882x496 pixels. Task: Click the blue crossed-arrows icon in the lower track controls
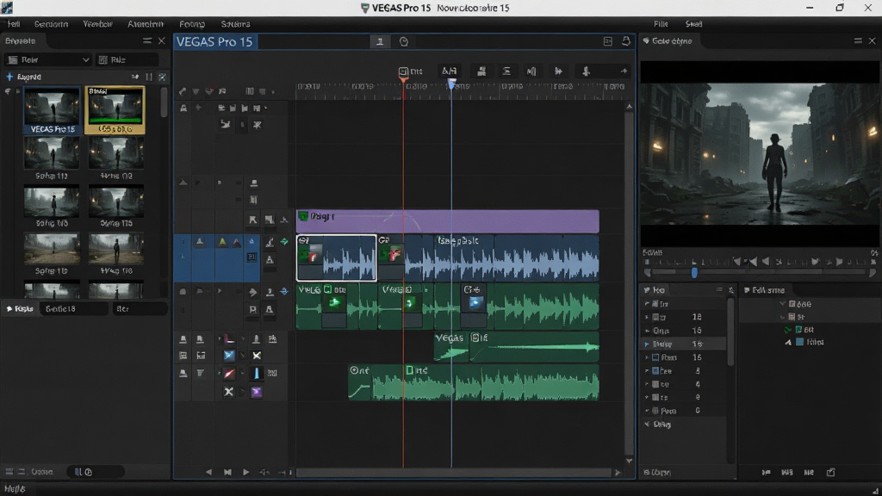[x=229, y=356]
